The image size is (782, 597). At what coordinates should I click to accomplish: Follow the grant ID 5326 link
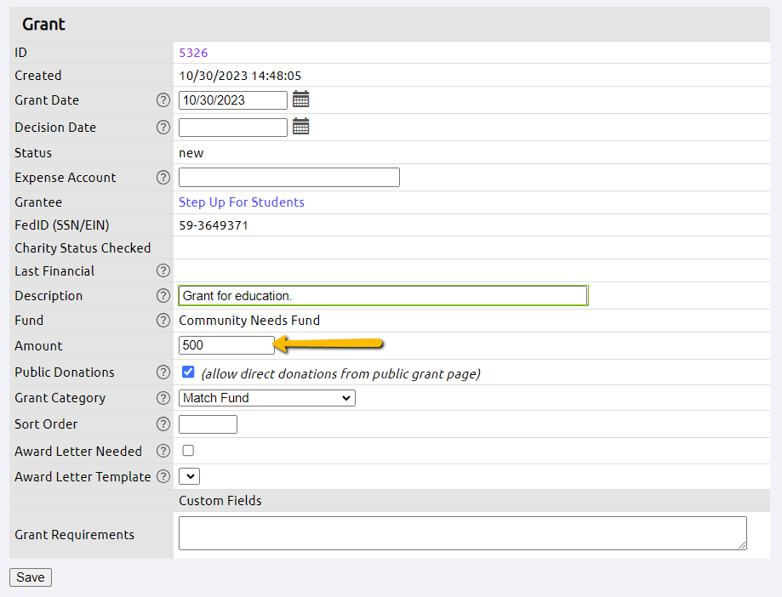[193, 53]
